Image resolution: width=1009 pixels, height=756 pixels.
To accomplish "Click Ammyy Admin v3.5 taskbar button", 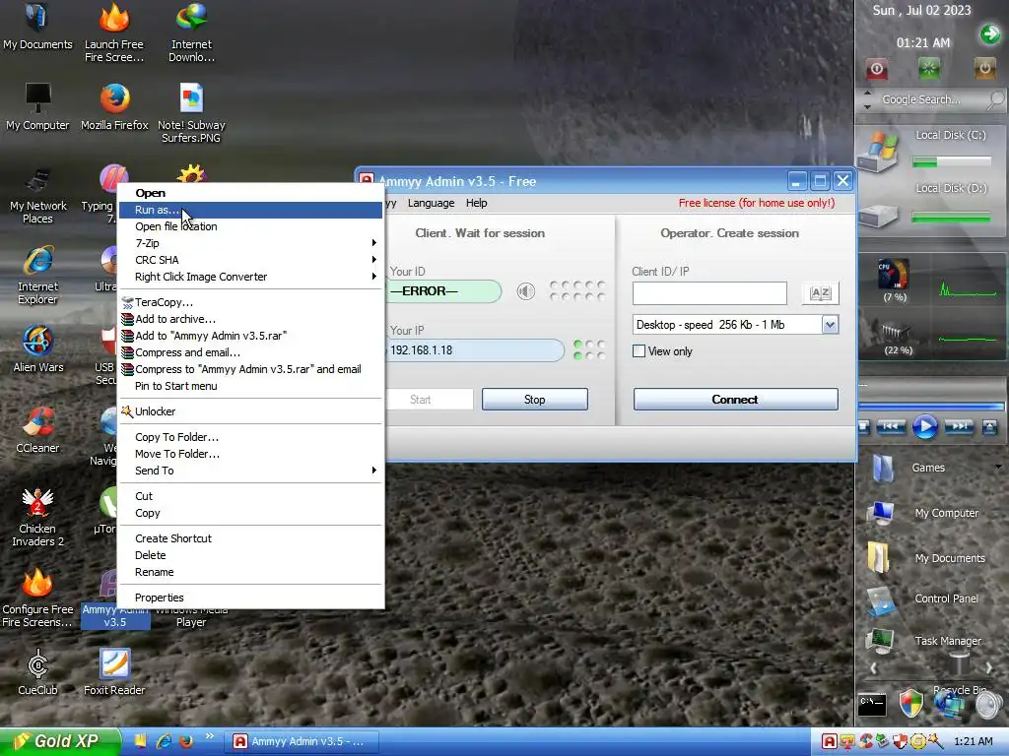I will (x=302, y=742).
